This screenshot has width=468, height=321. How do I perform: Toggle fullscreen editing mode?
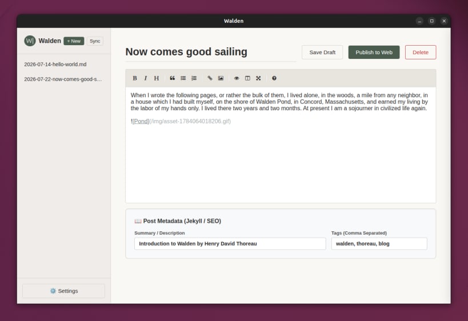(258, 78)
